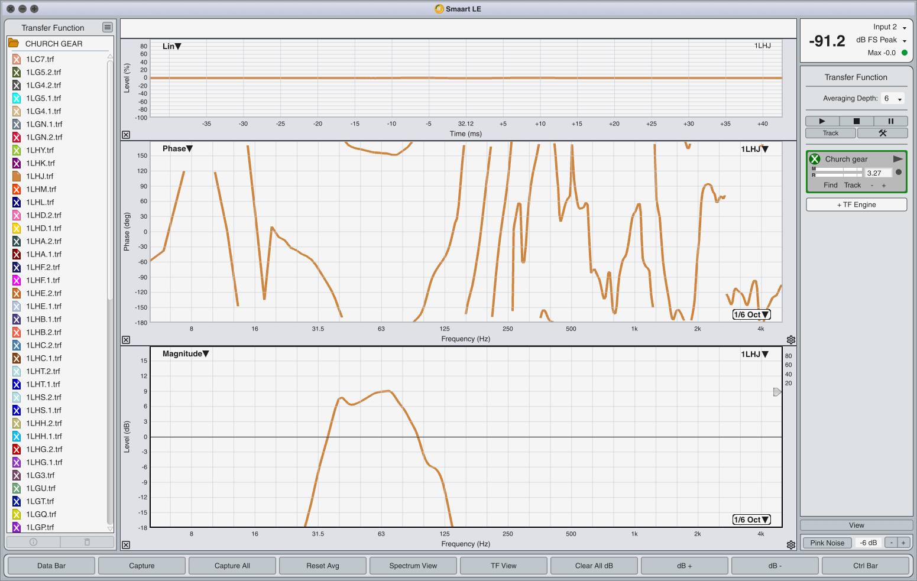Close the Phase graph pane

[x=126, y=340]
